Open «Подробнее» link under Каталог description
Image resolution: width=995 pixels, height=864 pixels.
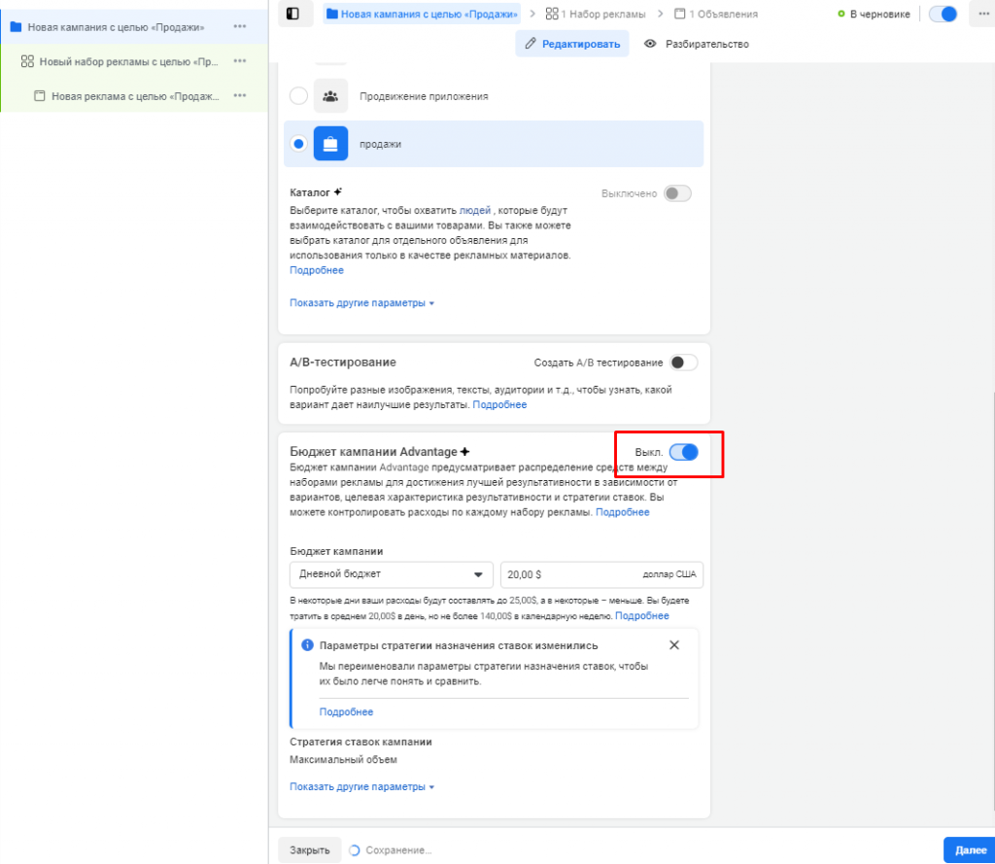[317, 270]
